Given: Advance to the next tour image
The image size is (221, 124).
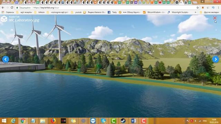Looking at the screenshot, I should pos(215,59).
